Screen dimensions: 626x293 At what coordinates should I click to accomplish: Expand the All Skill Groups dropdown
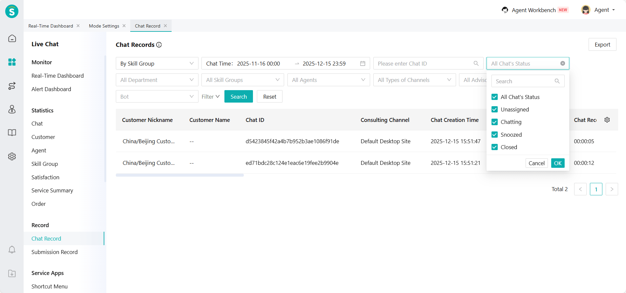pos(243,80)
